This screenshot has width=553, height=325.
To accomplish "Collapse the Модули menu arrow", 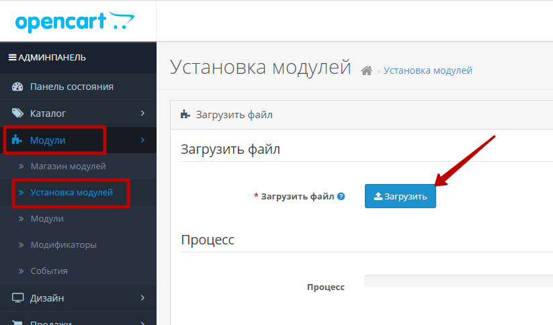I will point(142,140).
